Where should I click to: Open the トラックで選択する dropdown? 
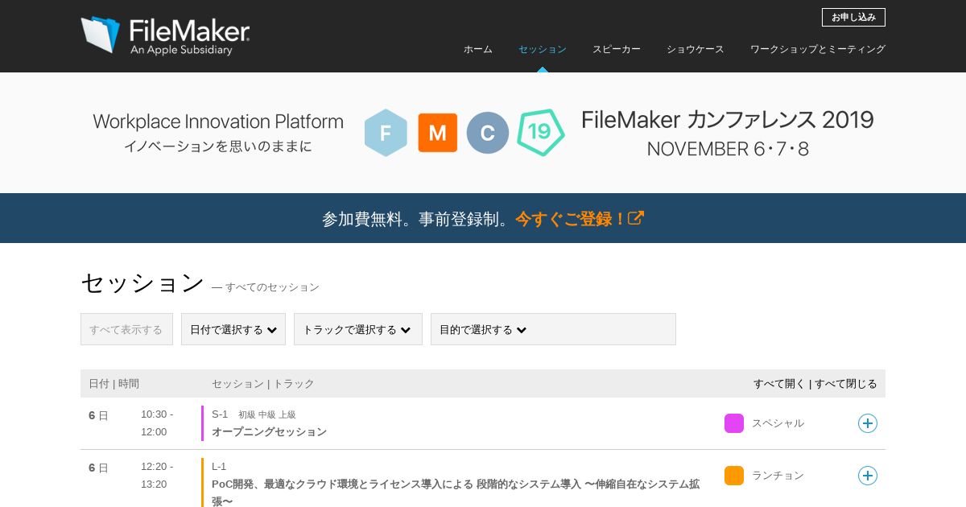[x=358, y=329]
